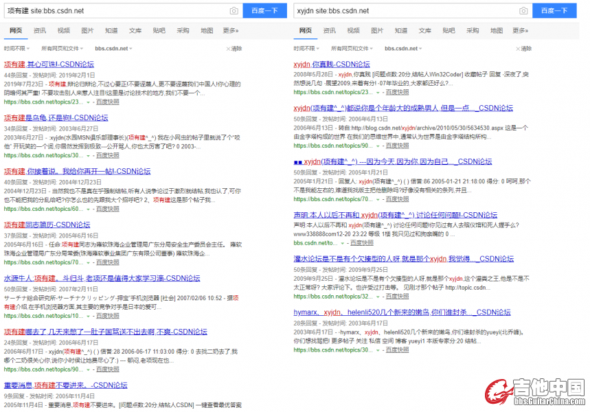
Task: Switch to 图片 tab on xyjdn results
Action: coord(377,30)
